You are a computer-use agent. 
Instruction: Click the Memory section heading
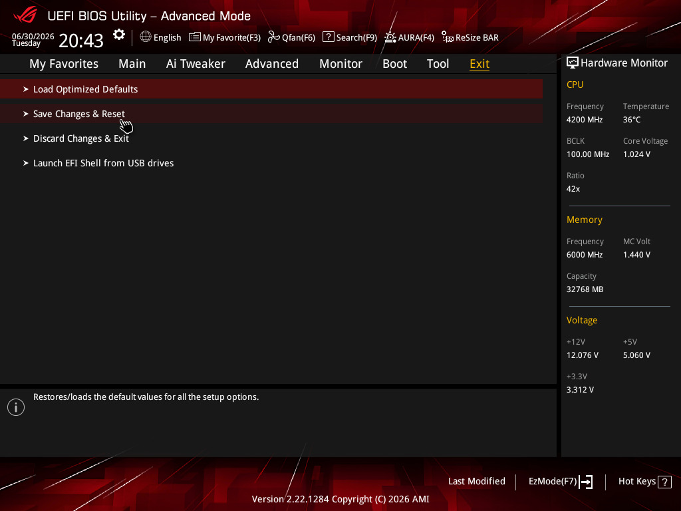(585, 220)
